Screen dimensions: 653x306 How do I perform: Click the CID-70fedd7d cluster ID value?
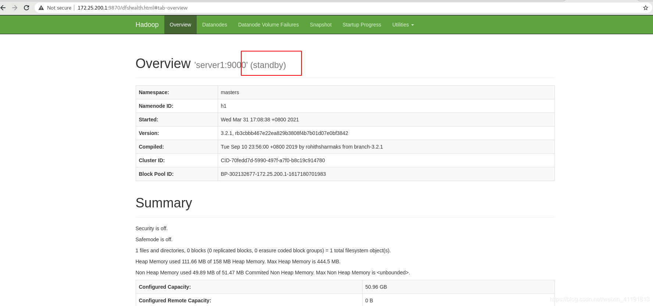point(273,160)
